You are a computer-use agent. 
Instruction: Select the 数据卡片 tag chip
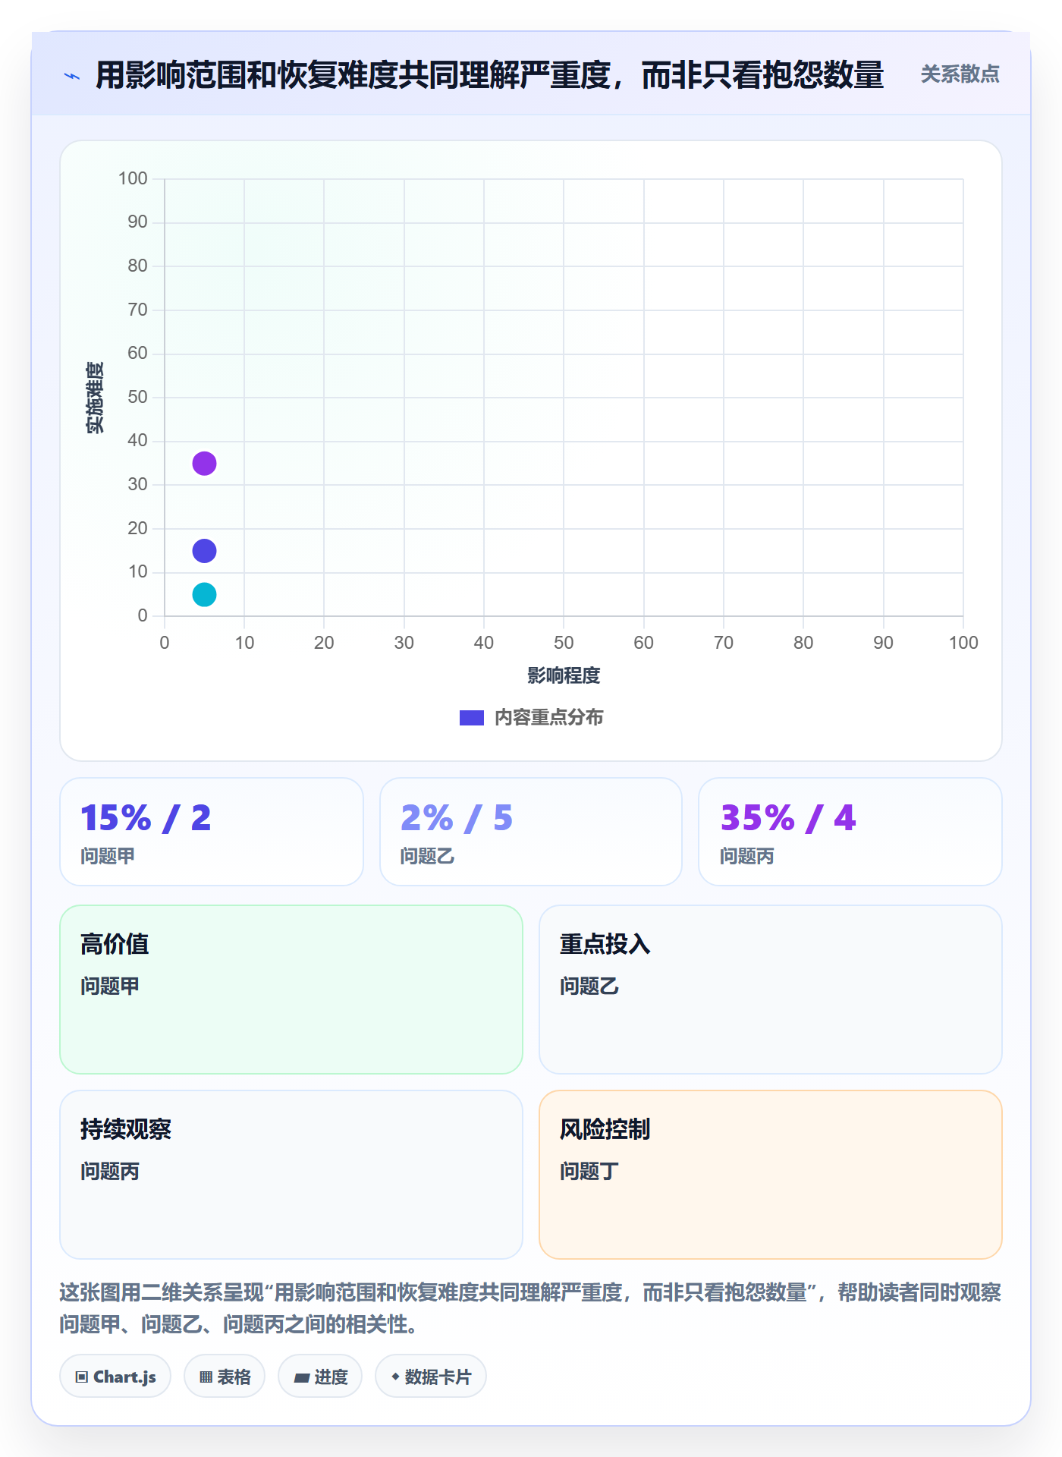pos(431,1377)
